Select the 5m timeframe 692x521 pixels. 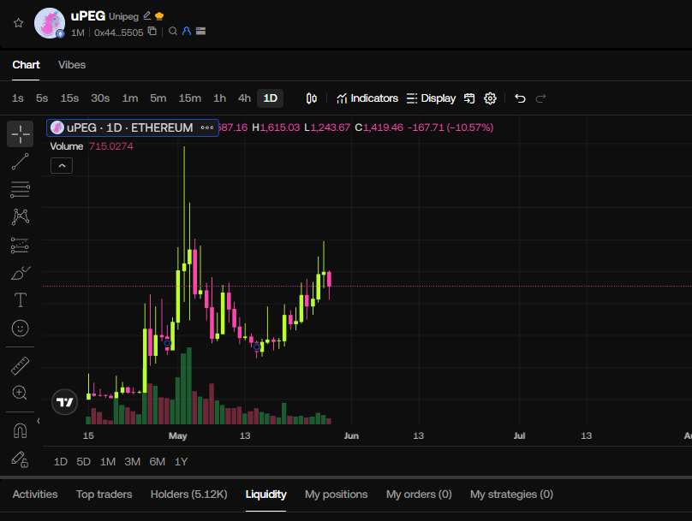click(158, 98)
